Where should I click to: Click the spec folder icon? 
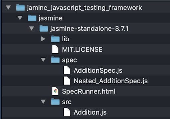[55, 60]
